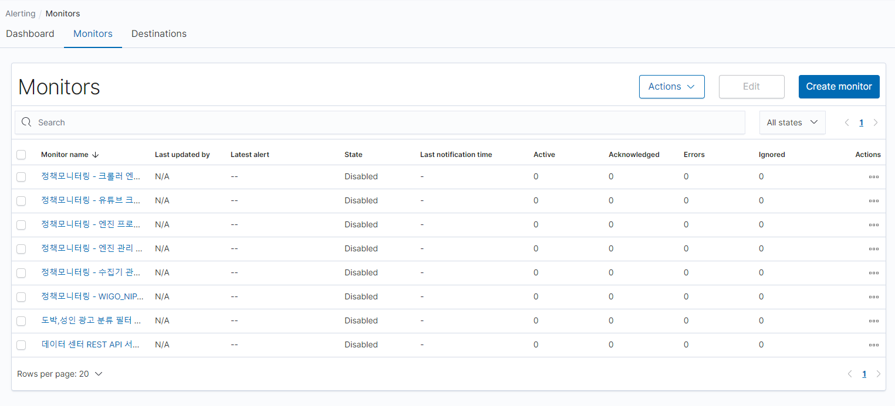Image resolution: width=895 pixels, height=406 pixels.
Task: Go to previous page using bottom arrow
Action: pos(849,374)
